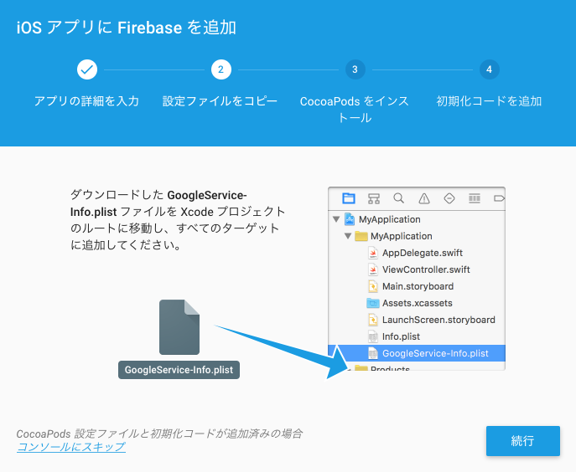Select Assets.xcassets in the file tree
The height and width of the screenshot is (472, 576).
(417, 303)
